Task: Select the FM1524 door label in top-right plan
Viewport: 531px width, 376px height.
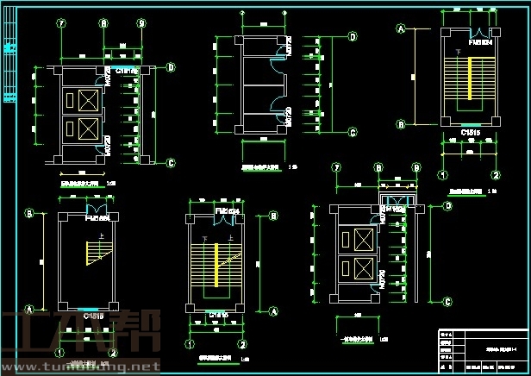Action: tap(480, 41)
